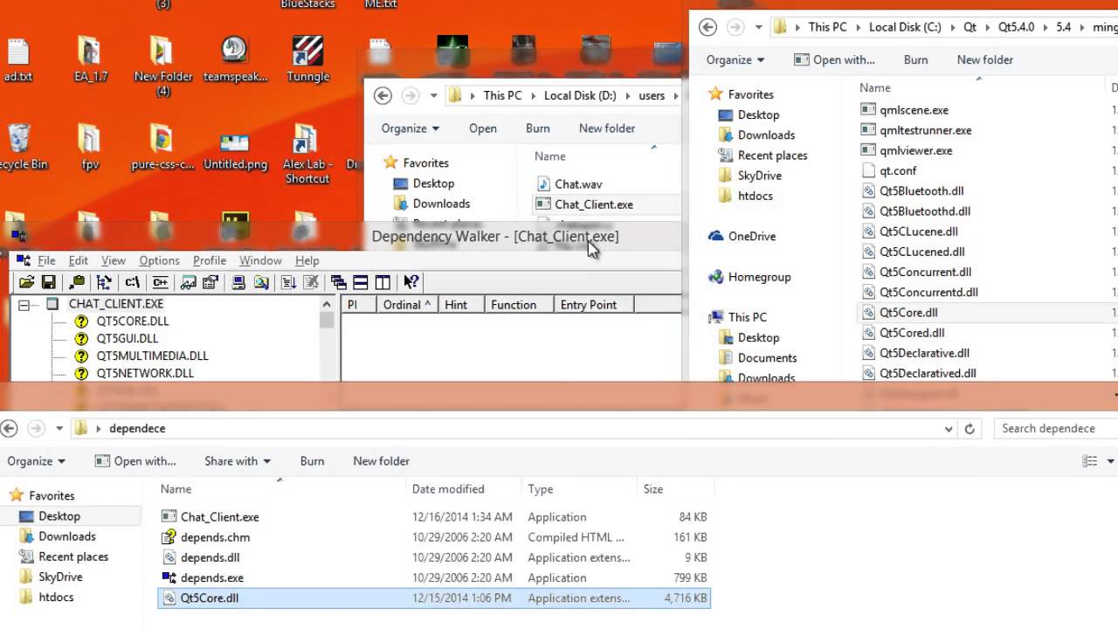Click New folder in dependece window toolbar
Screen dimensions: 1118x629
point(382,461)
